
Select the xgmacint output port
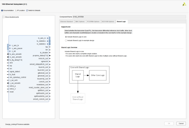tap(44, 61)
